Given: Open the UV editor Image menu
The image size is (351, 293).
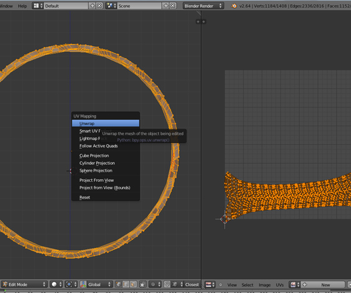Looking at the screenshot, I should [264, 285].
